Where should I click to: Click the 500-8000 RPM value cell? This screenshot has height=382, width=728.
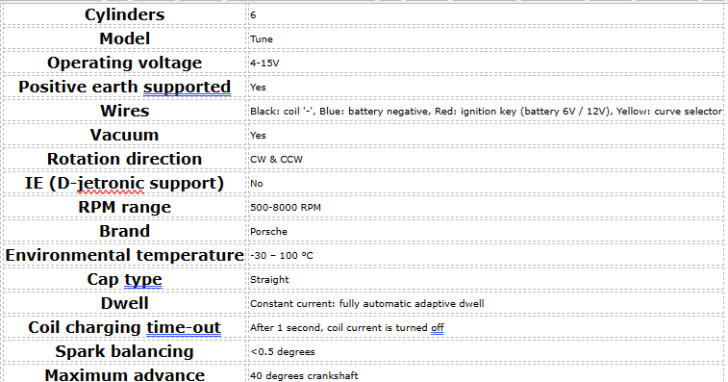point(486,207)
